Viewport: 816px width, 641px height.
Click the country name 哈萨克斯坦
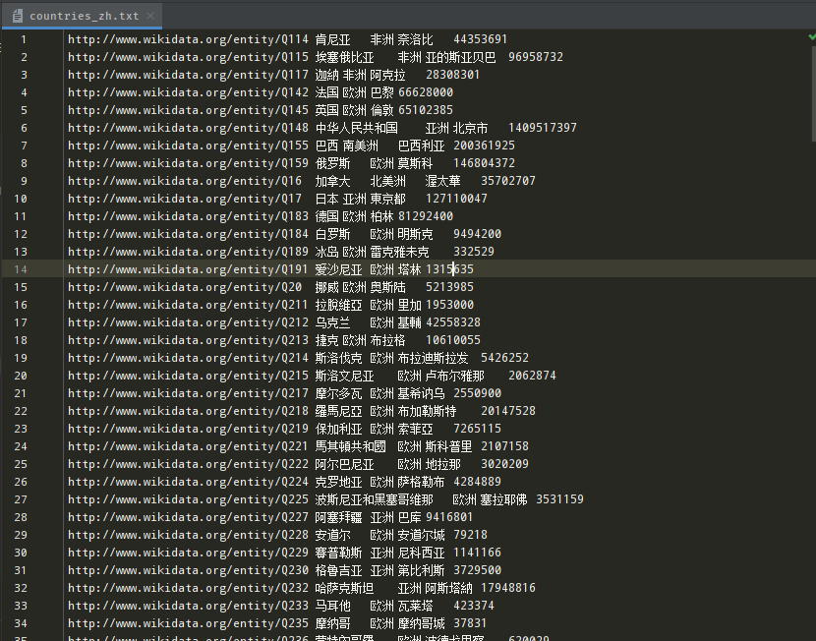[x=344, y=588]
